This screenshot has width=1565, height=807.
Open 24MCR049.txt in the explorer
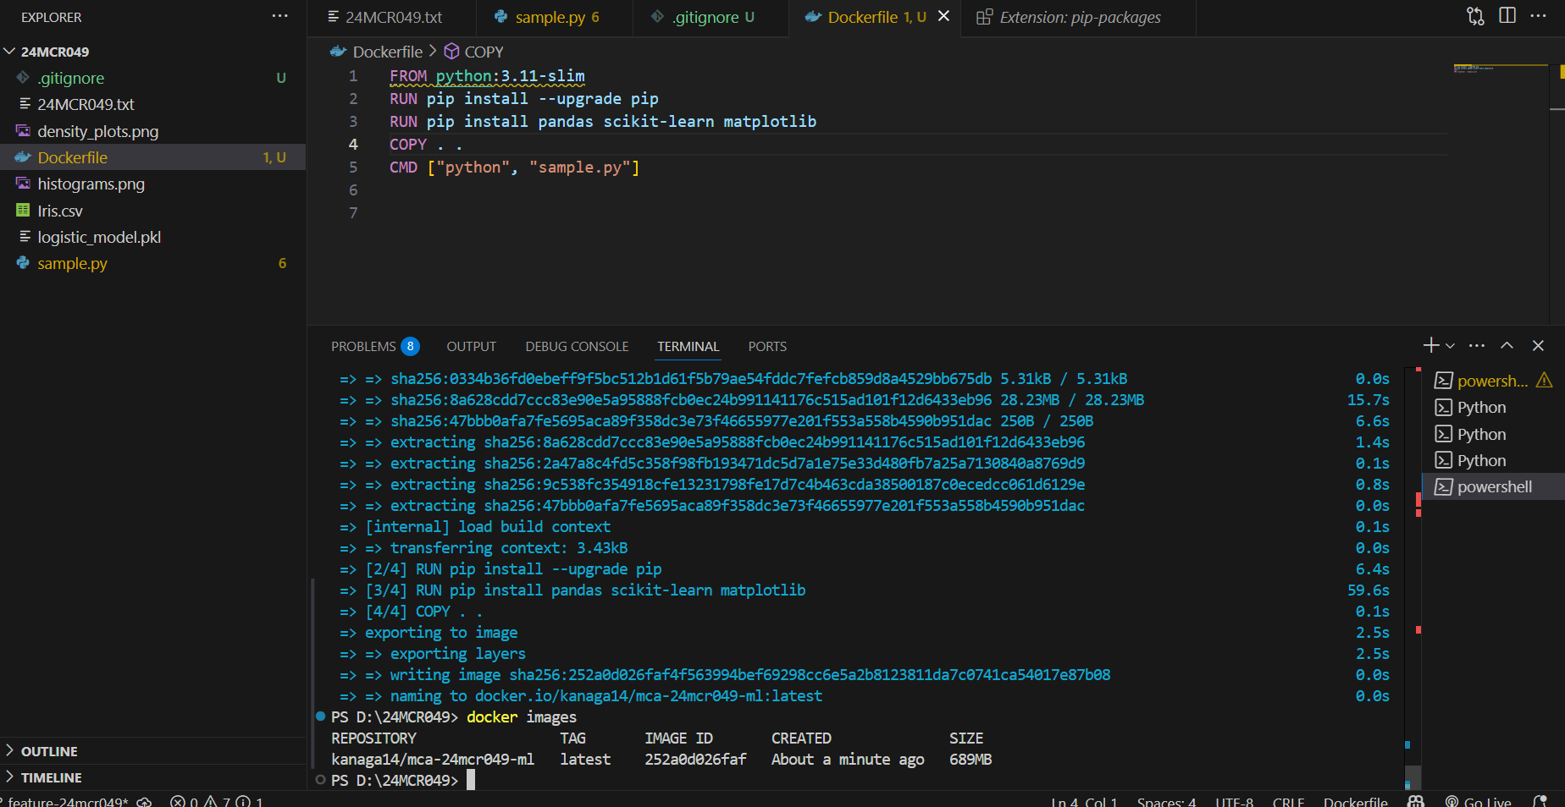[152, 104]
